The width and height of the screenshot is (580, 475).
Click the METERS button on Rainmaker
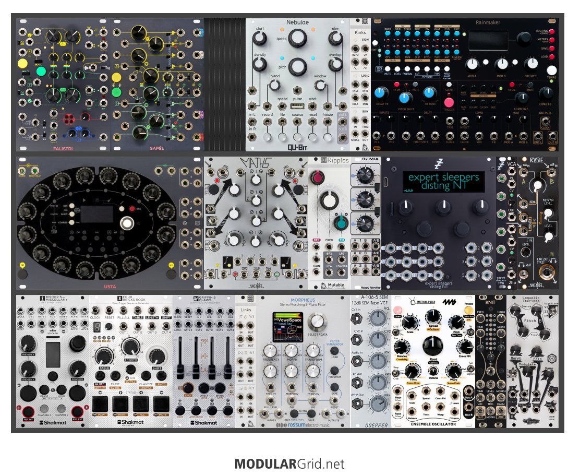coord(551,40)
